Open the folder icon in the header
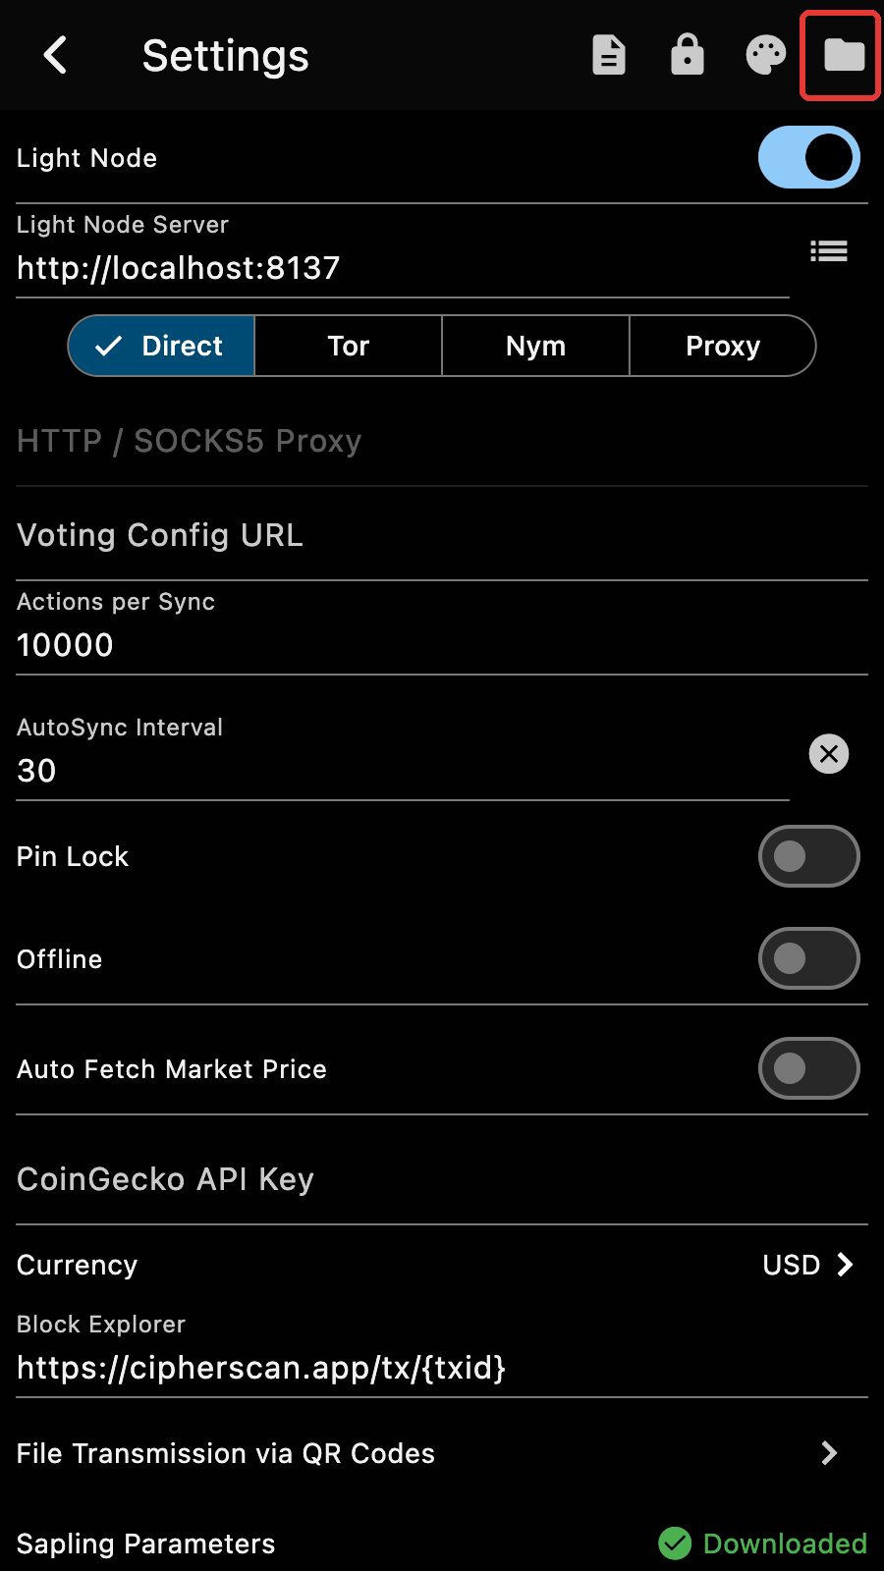The height and width of the screenshot is (1571, 884). [x=844, y=55]
